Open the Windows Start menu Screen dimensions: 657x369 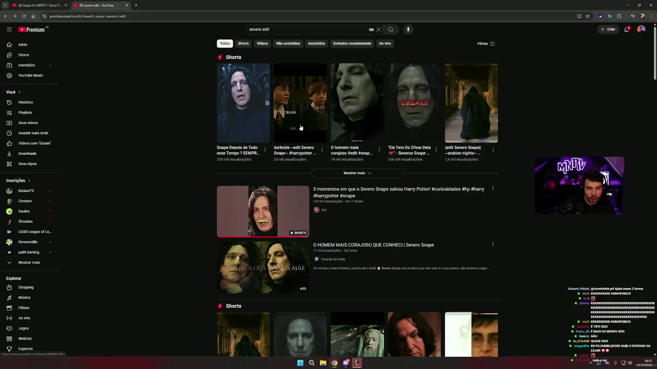coord(300,363)
